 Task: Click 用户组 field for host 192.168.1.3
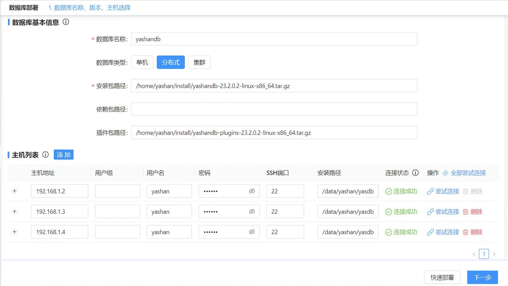tap(118, 212)
